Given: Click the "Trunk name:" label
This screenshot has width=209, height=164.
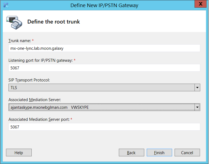Looking at the screenshot, I should point(20,41).
